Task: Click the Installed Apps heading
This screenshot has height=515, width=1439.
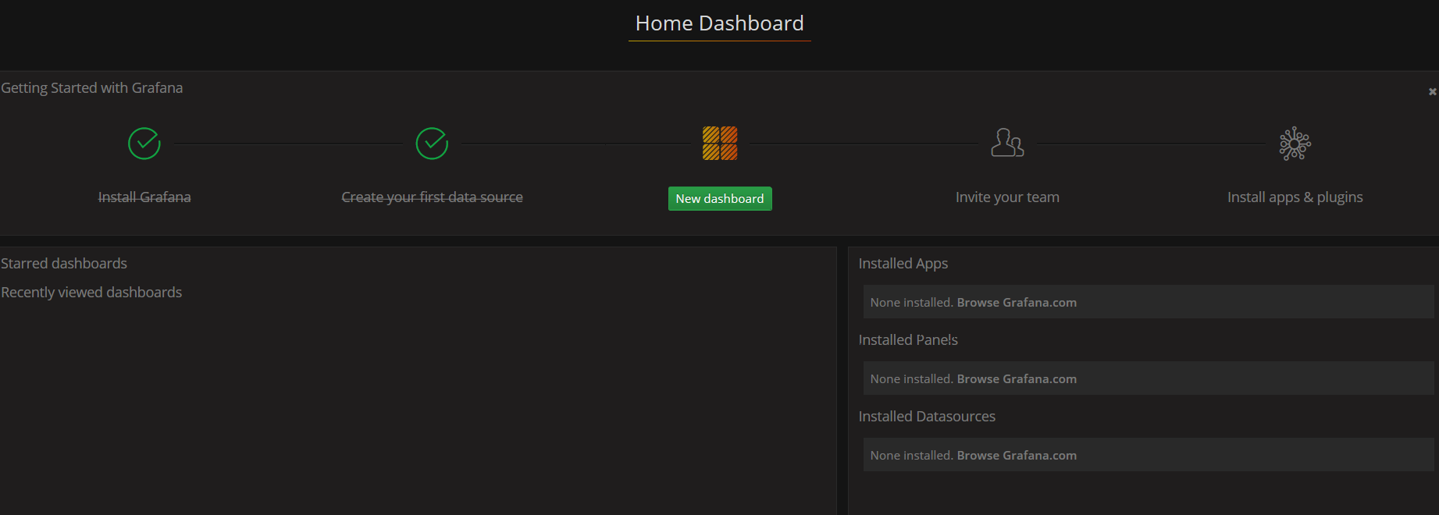Action: [903, 264]
